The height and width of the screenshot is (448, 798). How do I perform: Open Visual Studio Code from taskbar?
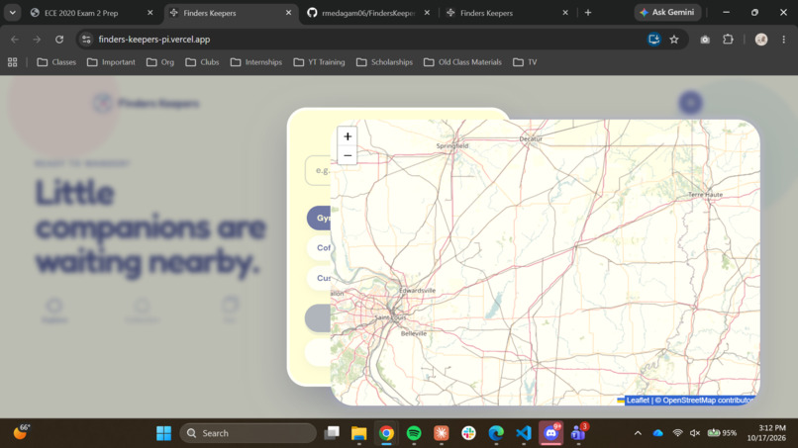tap(524, 433)
